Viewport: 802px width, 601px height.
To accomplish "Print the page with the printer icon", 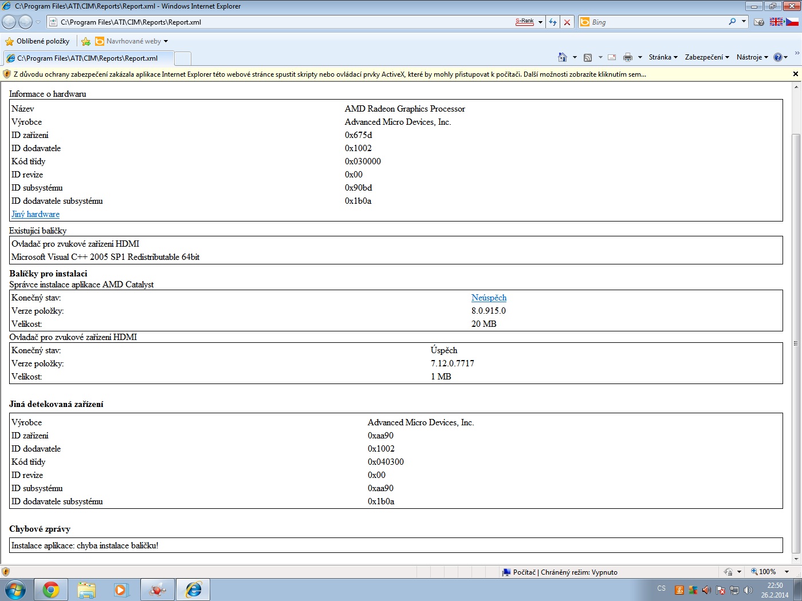I will click(628, 57).
